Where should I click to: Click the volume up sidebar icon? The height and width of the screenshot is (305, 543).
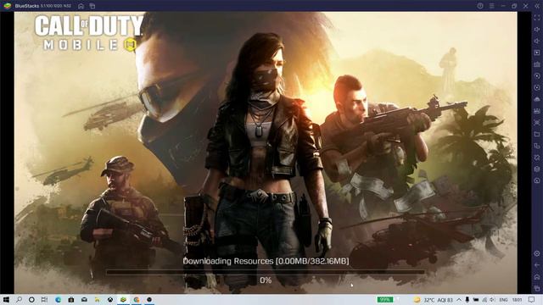click(537, 30)
